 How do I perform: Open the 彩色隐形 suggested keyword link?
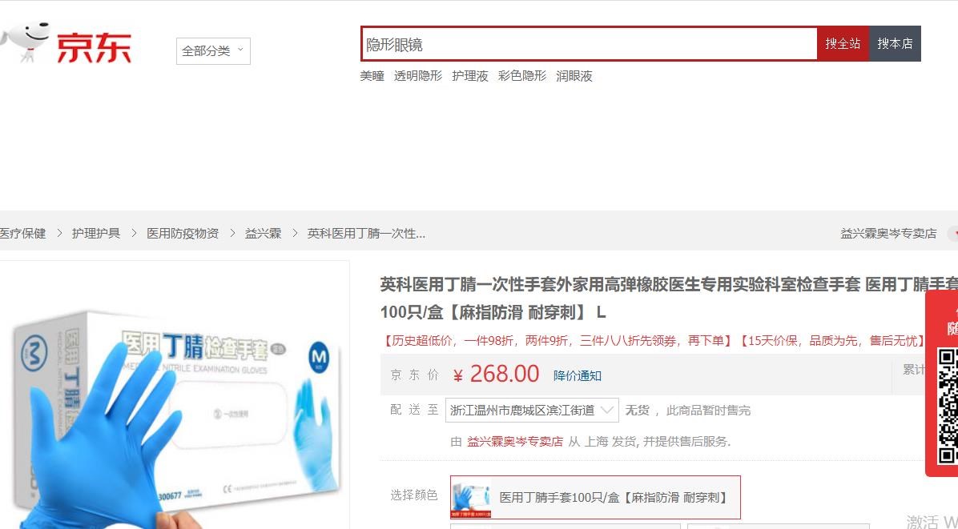[x=521, y=76]
